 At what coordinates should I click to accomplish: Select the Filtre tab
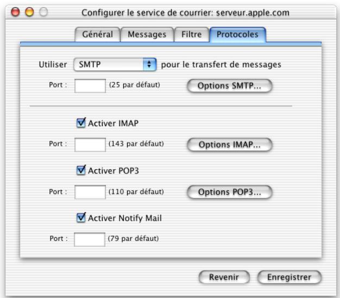[x=192, y=34]
